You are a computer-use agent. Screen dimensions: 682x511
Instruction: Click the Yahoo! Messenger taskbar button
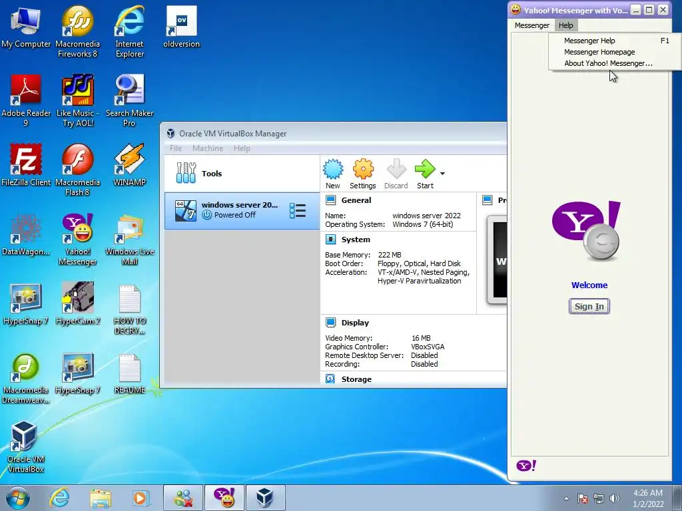point(224,498)
